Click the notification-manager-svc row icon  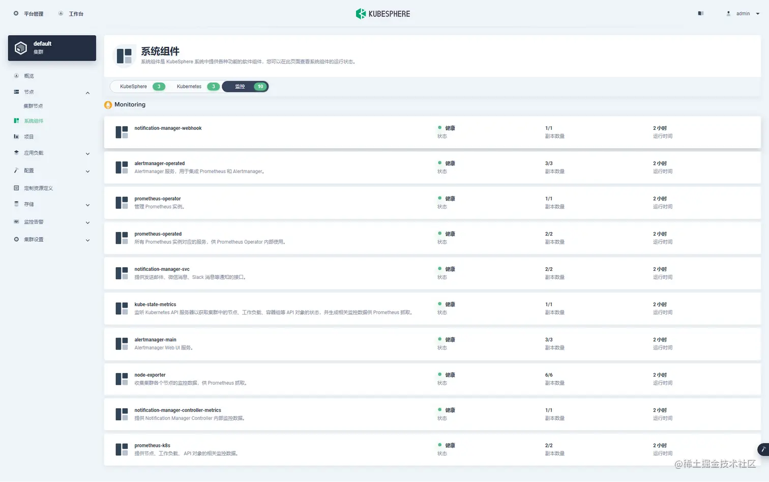tap(122, 273)
